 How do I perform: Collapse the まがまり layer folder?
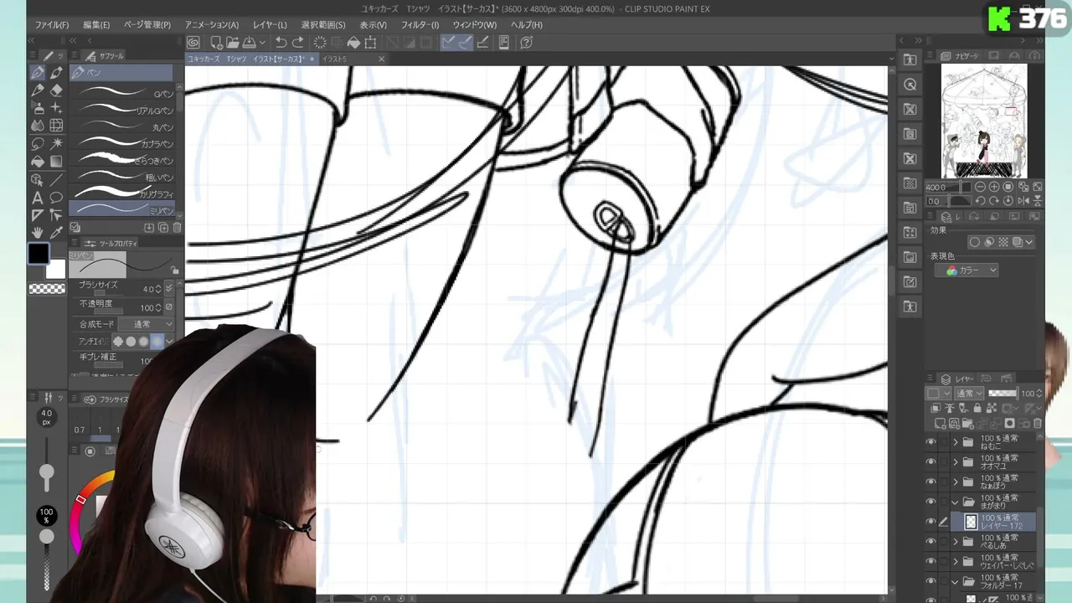[x=956, y=502]
